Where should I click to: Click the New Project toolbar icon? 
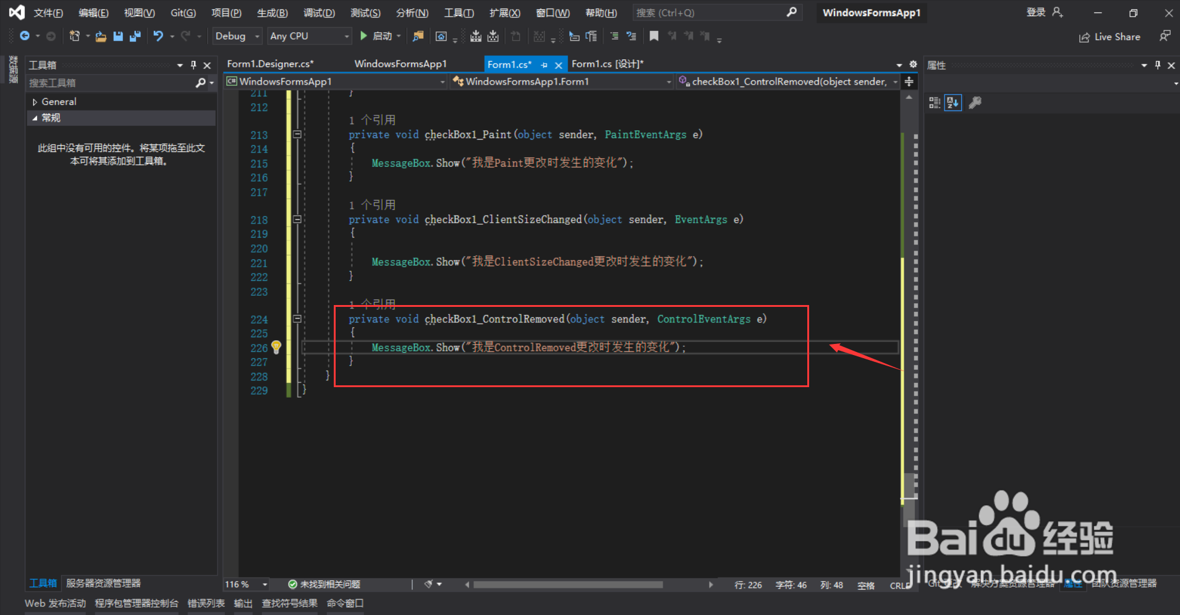coord(75,36)
